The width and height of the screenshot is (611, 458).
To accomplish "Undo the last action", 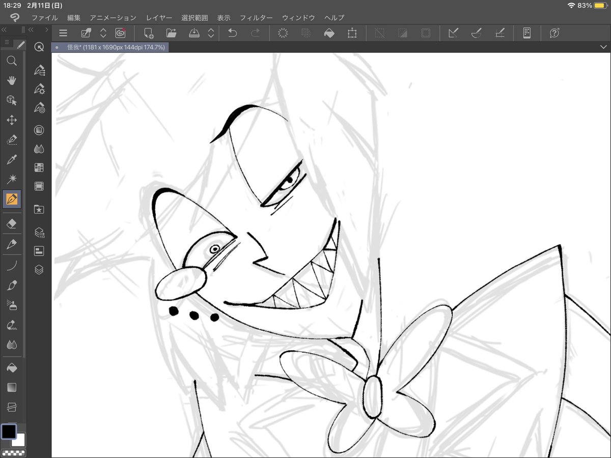I will point(232,33).
